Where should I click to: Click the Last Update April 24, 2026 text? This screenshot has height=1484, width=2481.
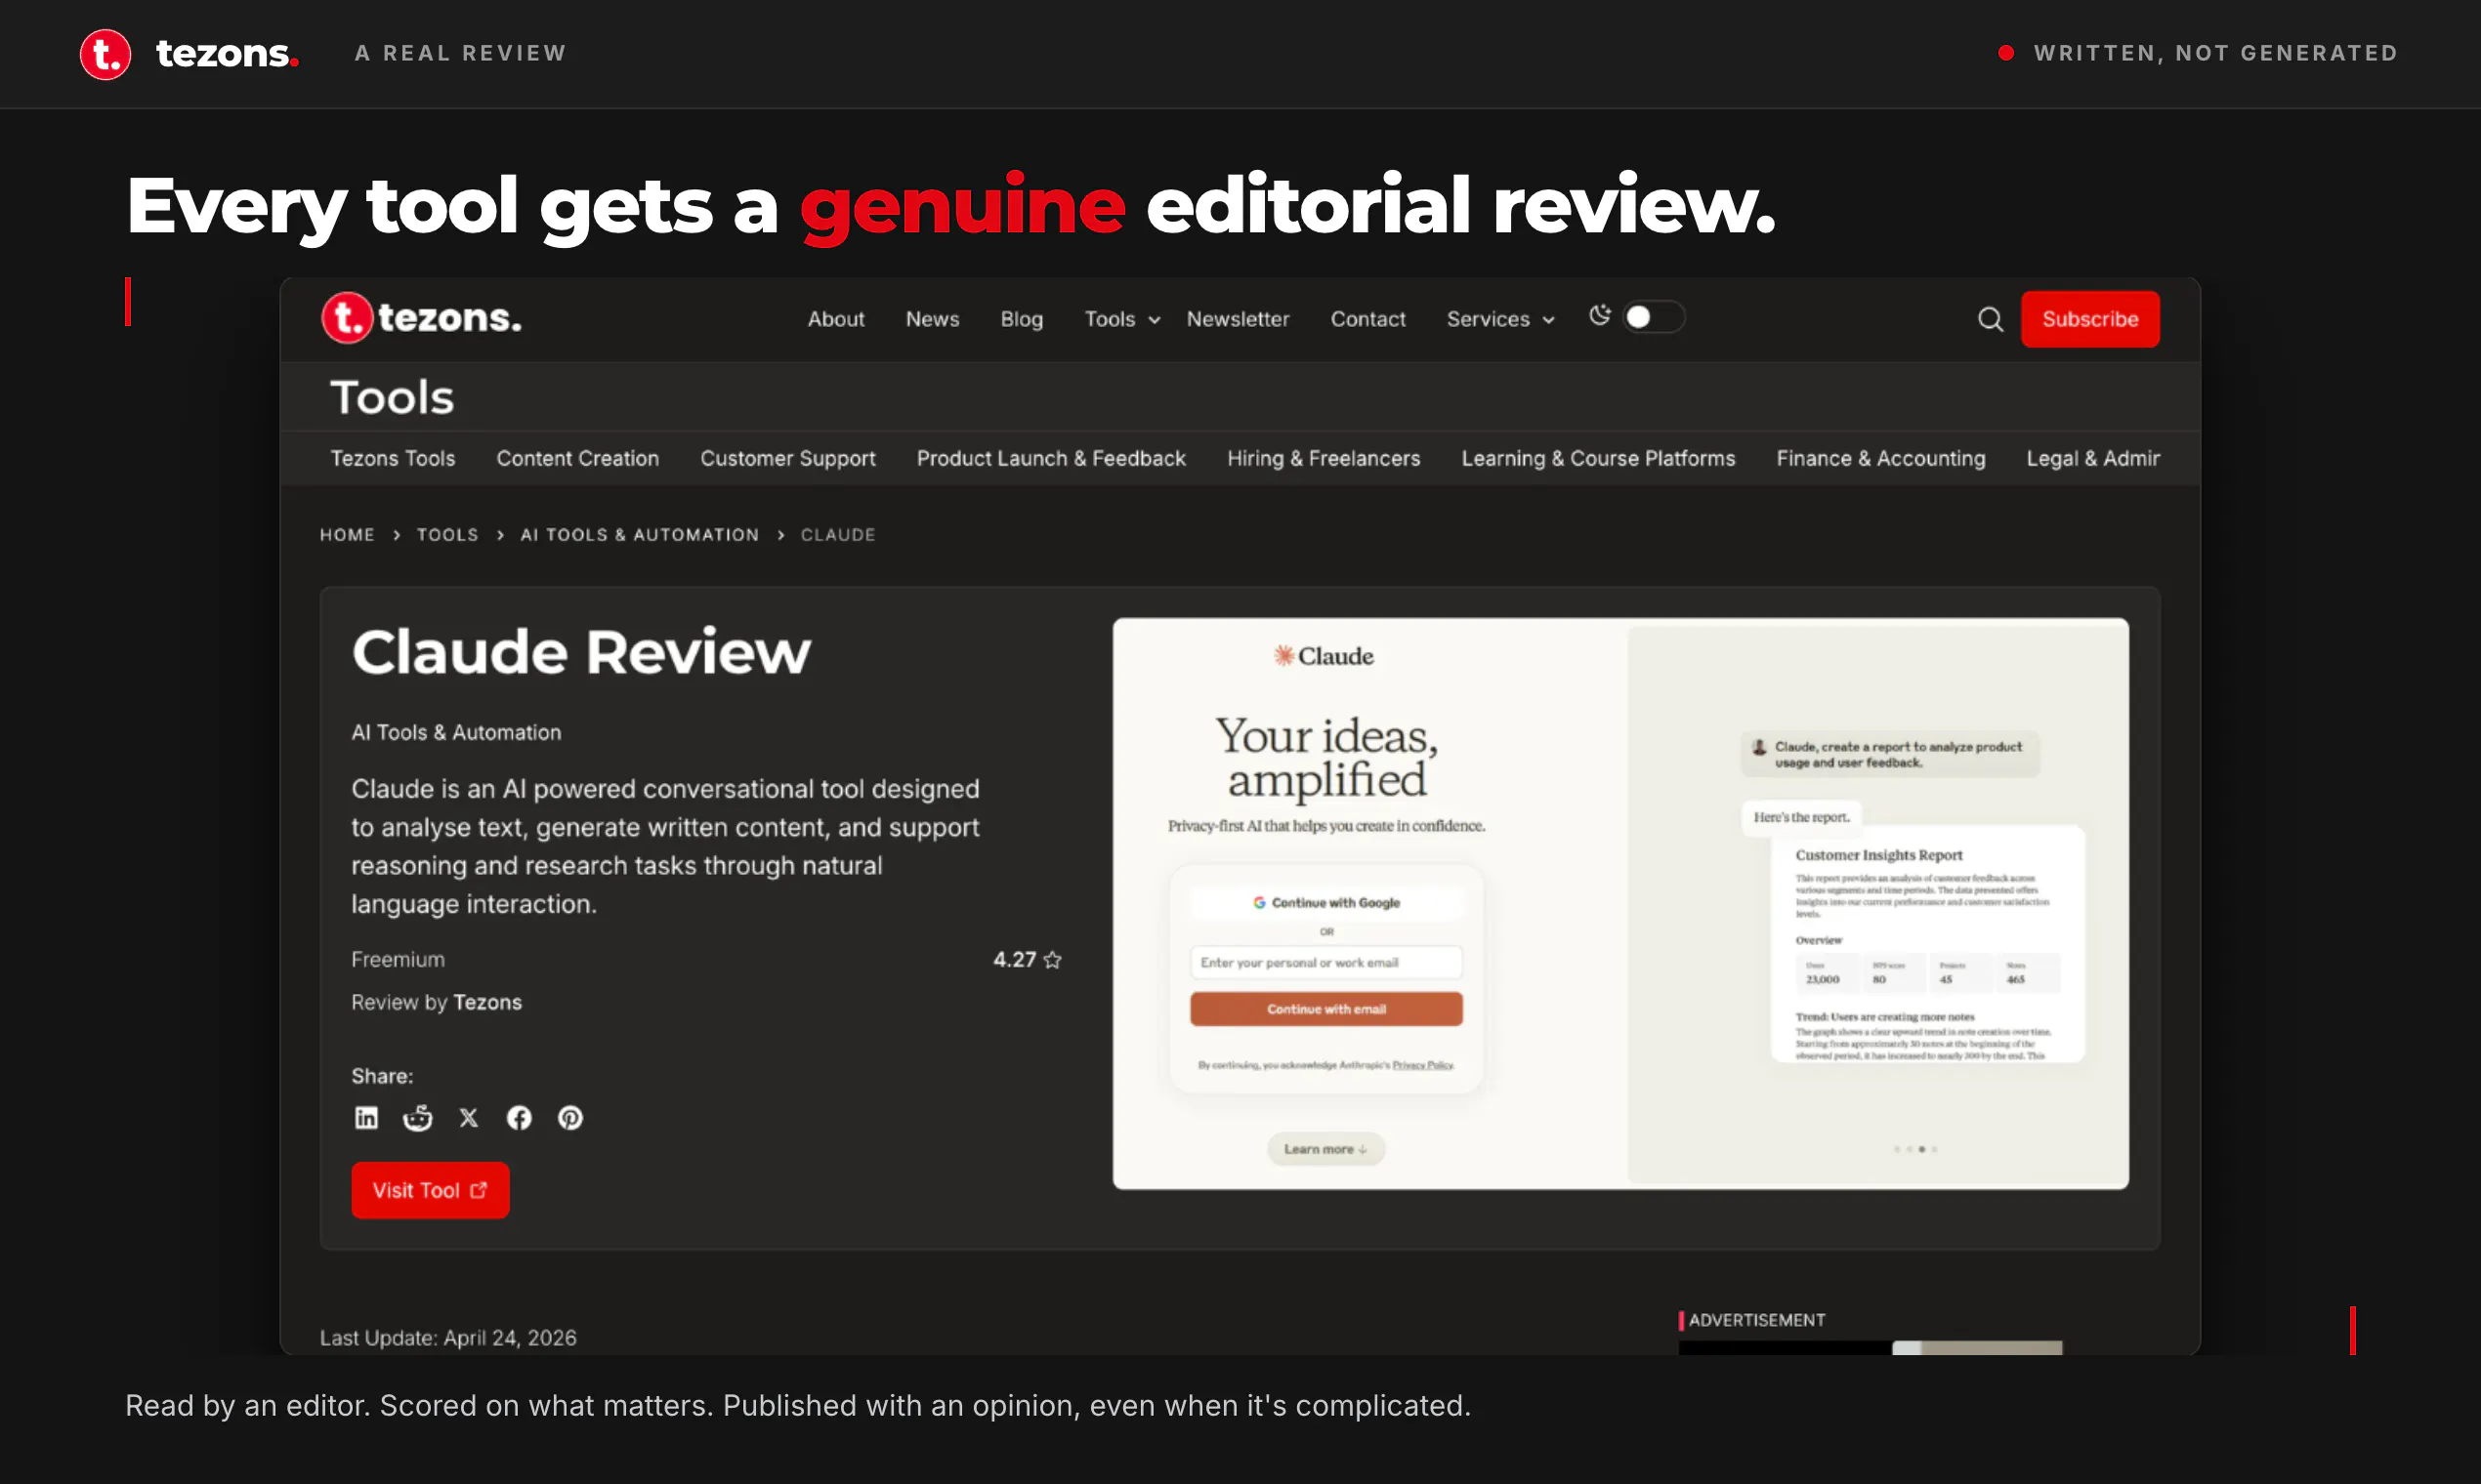tap(448, 1337)
